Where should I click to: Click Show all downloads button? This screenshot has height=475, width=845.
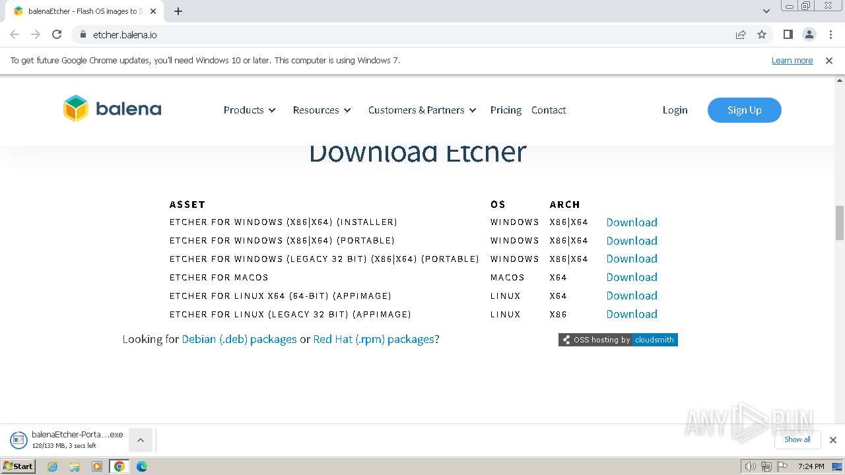coord(797,439)
